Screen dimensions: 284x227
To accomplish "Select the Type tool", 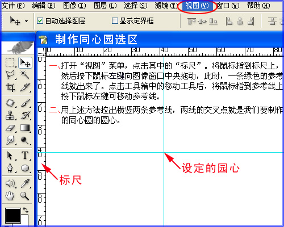I will (25, 155).
